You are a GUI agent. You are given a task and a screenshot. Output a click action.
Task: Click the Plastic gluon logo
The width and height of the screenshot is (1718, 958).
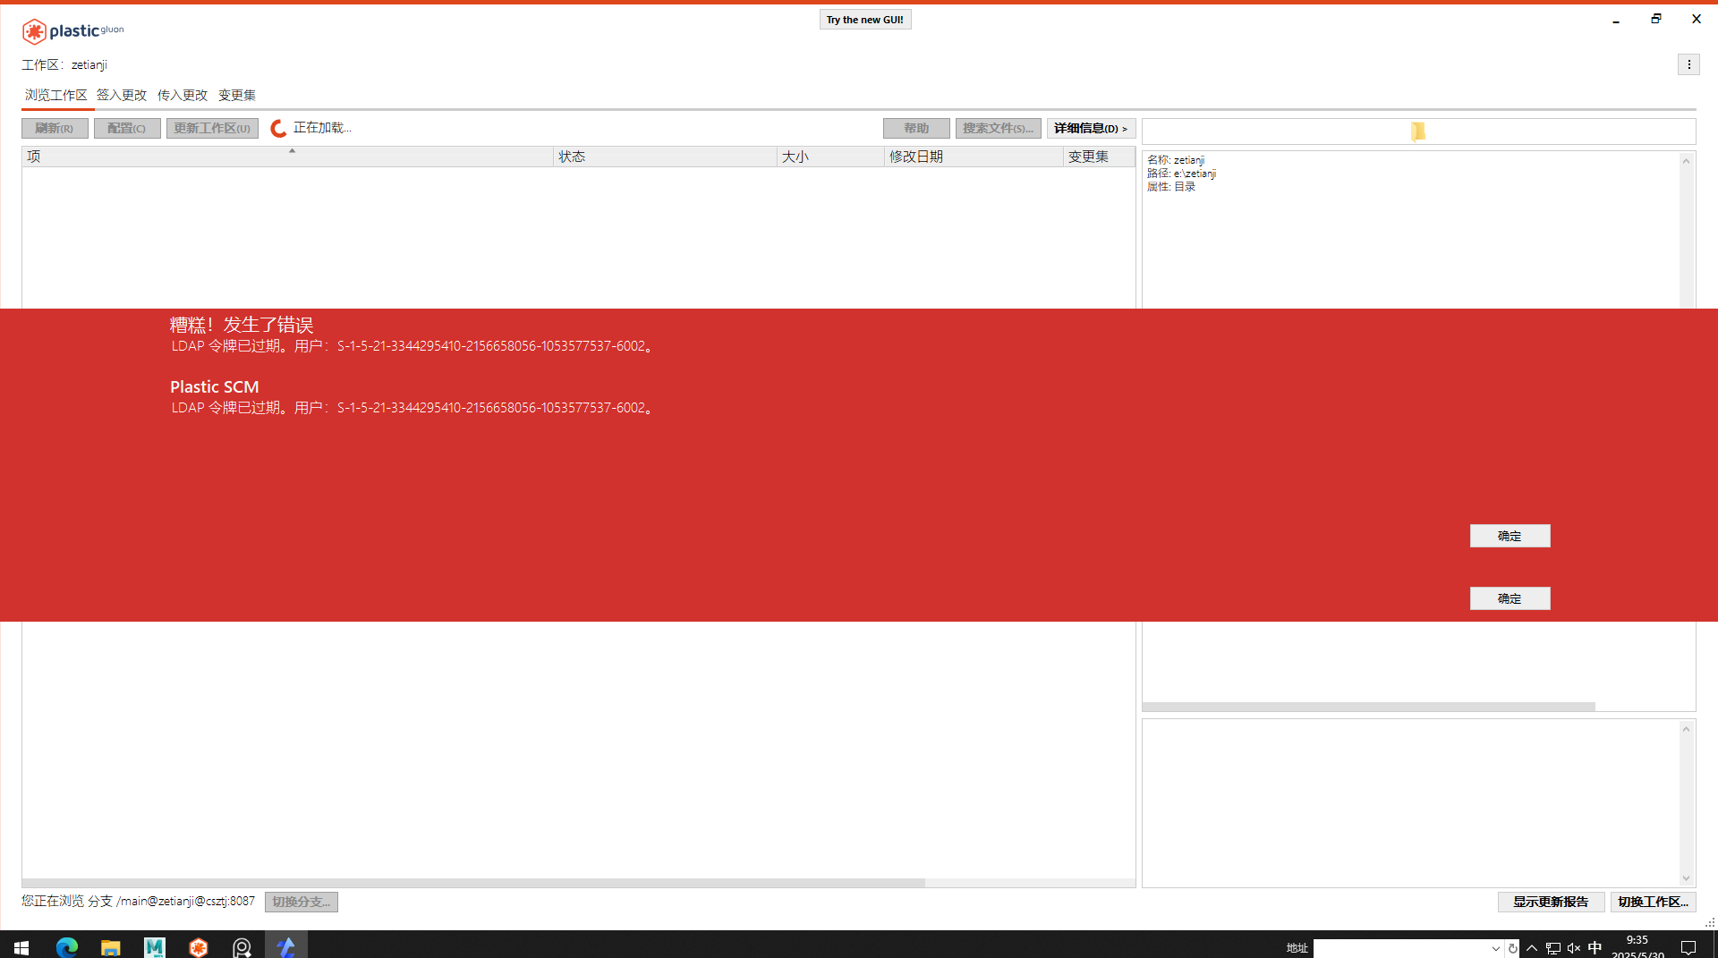73,31
